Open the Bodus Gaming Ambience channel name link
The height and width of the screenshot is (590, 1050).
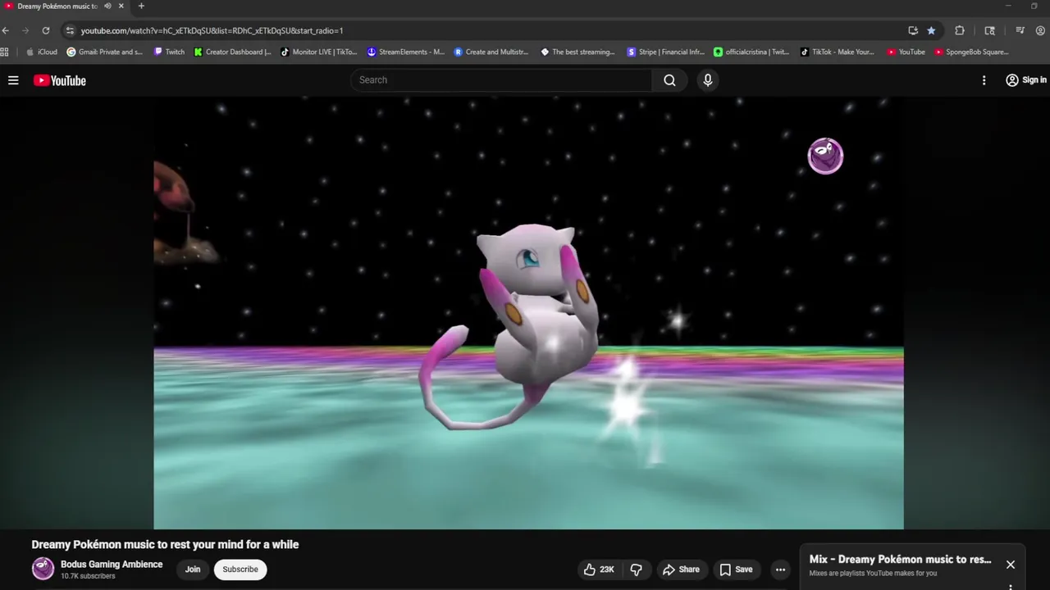[x=112, y=565]
